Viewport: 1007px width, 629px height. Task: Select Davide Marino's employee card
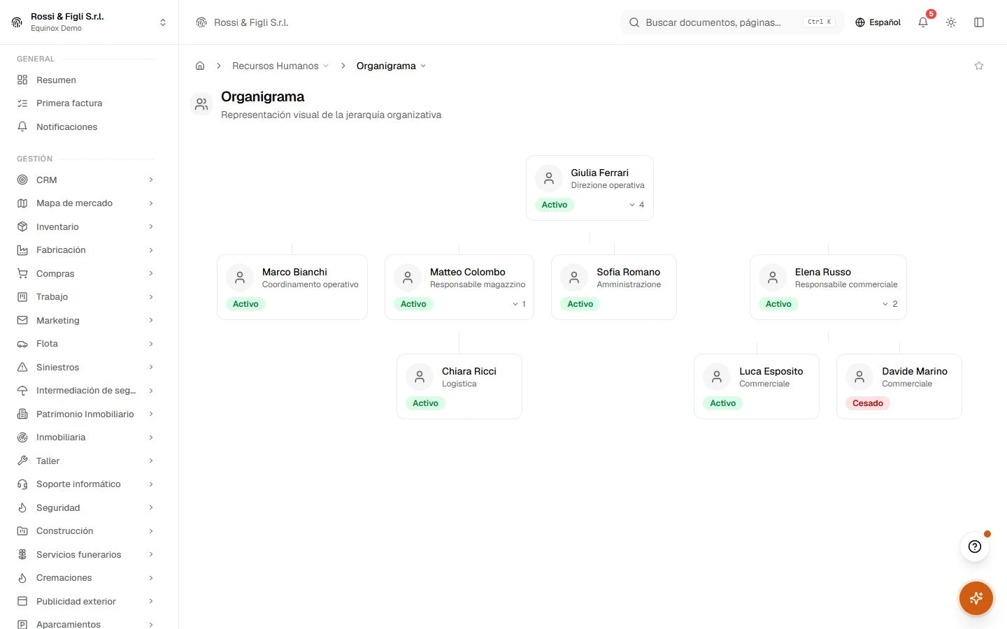[899, 386]
